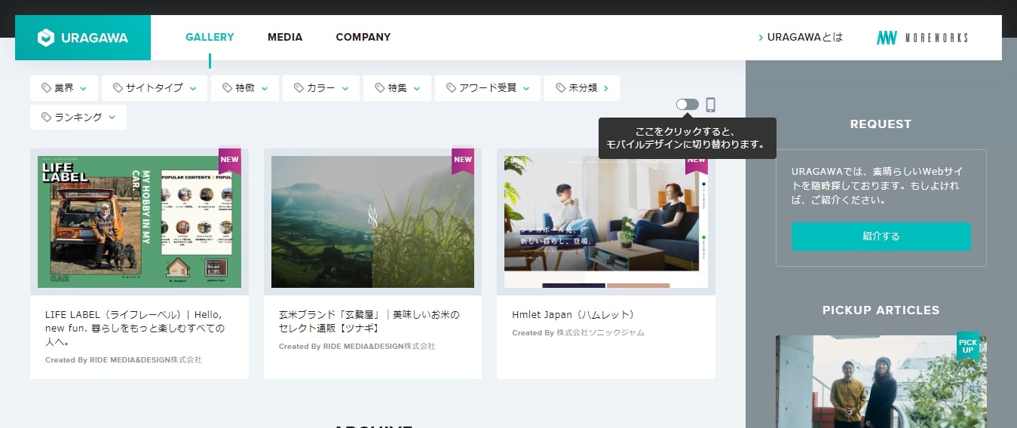Click the NEW ribbon on LIFE LABEL card
The width and height of the screenshot is (1017, 428).
click(230, 160)
